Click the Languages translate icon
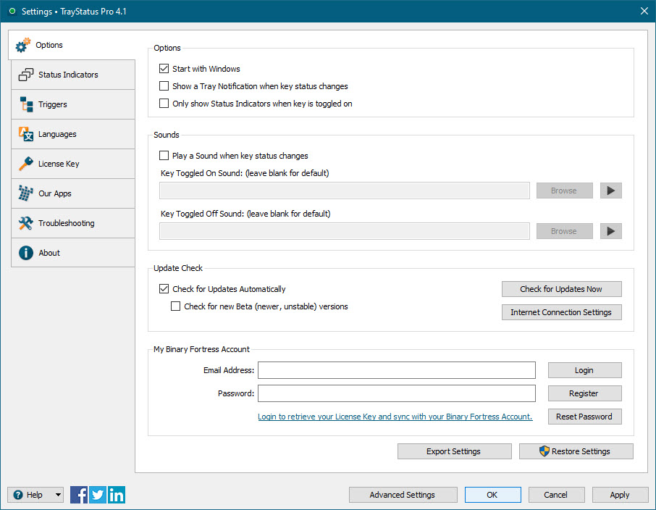Image resolution: width=656 pixels, height=510 pixels. tap(26, 134)
